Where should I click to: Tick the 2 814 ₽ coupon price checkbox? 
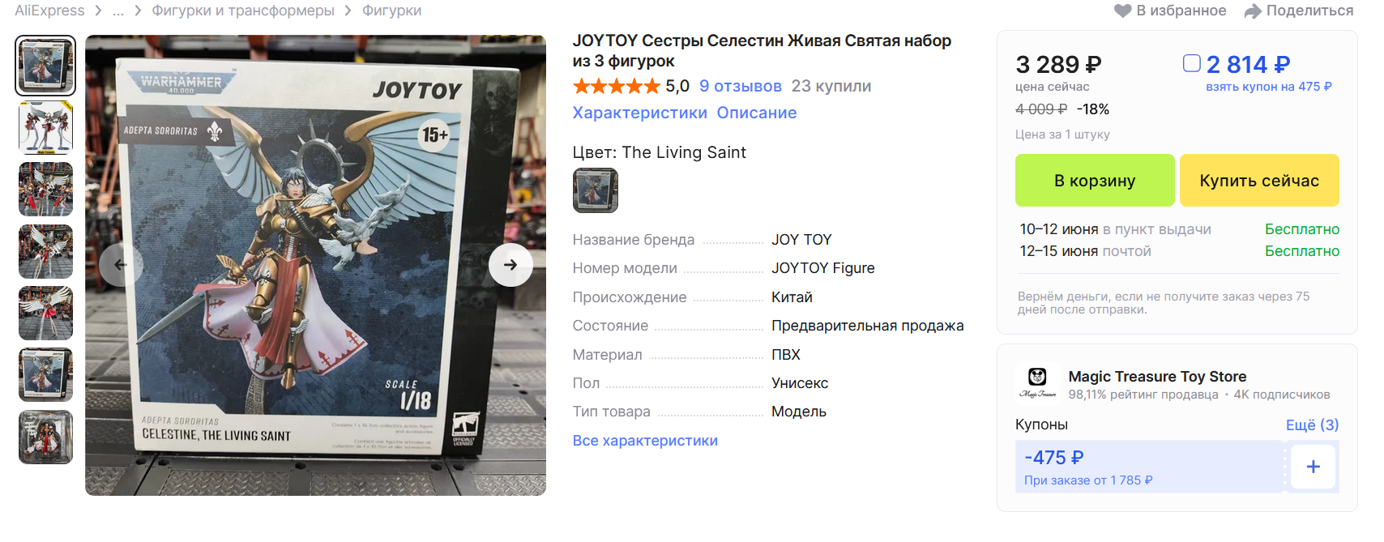1191,63
